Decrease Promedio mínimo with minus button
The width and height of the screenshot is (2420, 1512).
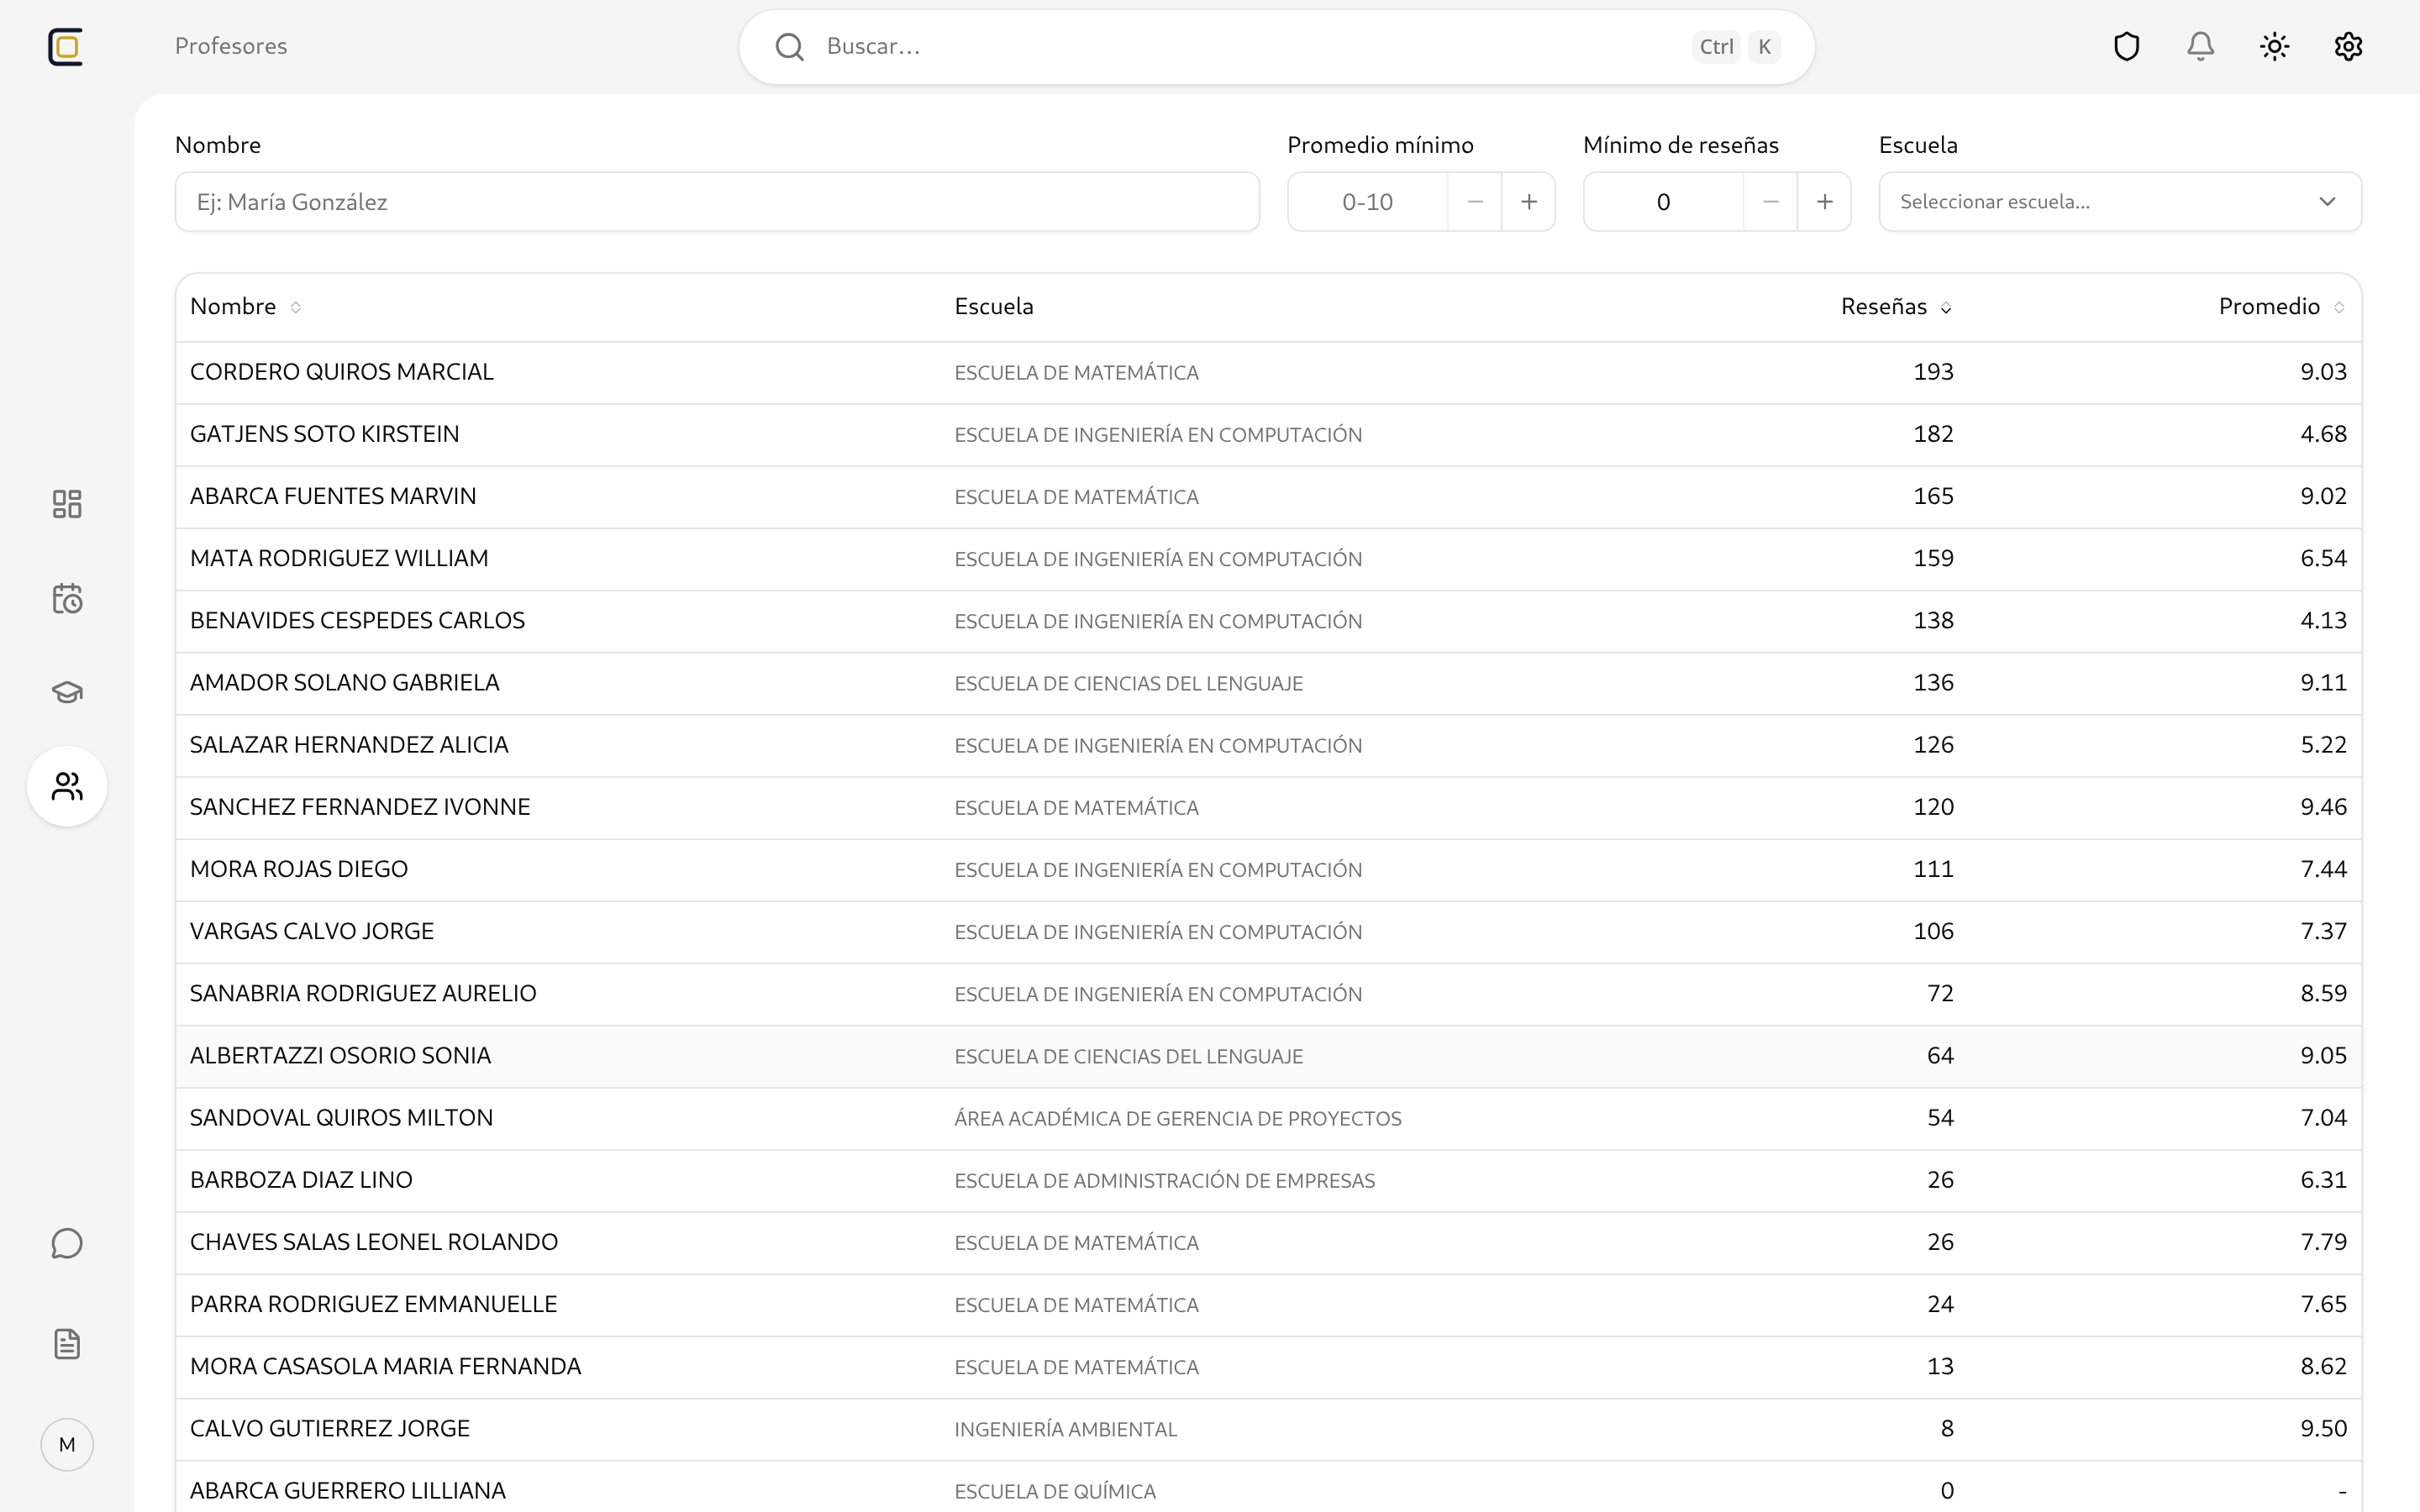pos(1475,202)
